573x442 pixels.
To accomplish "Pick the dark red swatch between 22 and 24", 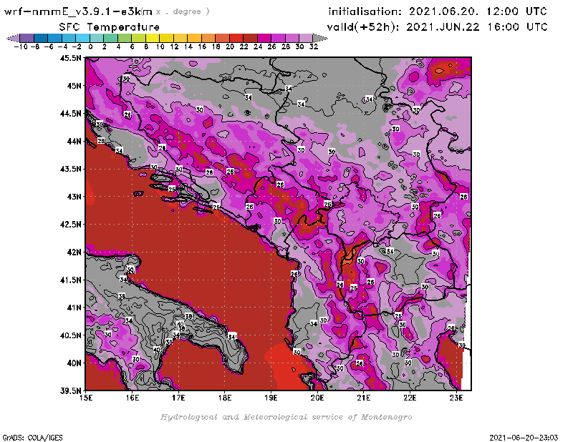I will [x=250, y=38].
